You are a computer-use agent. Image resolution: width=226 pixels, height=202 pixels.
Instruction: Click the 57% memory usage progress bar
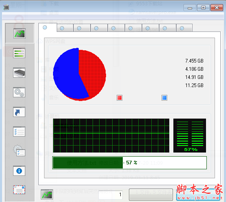tap(129, 163)
